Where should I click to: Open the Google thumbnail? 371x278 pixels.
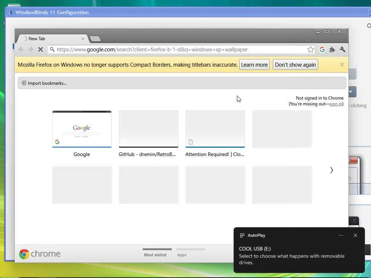coord(82,129)
